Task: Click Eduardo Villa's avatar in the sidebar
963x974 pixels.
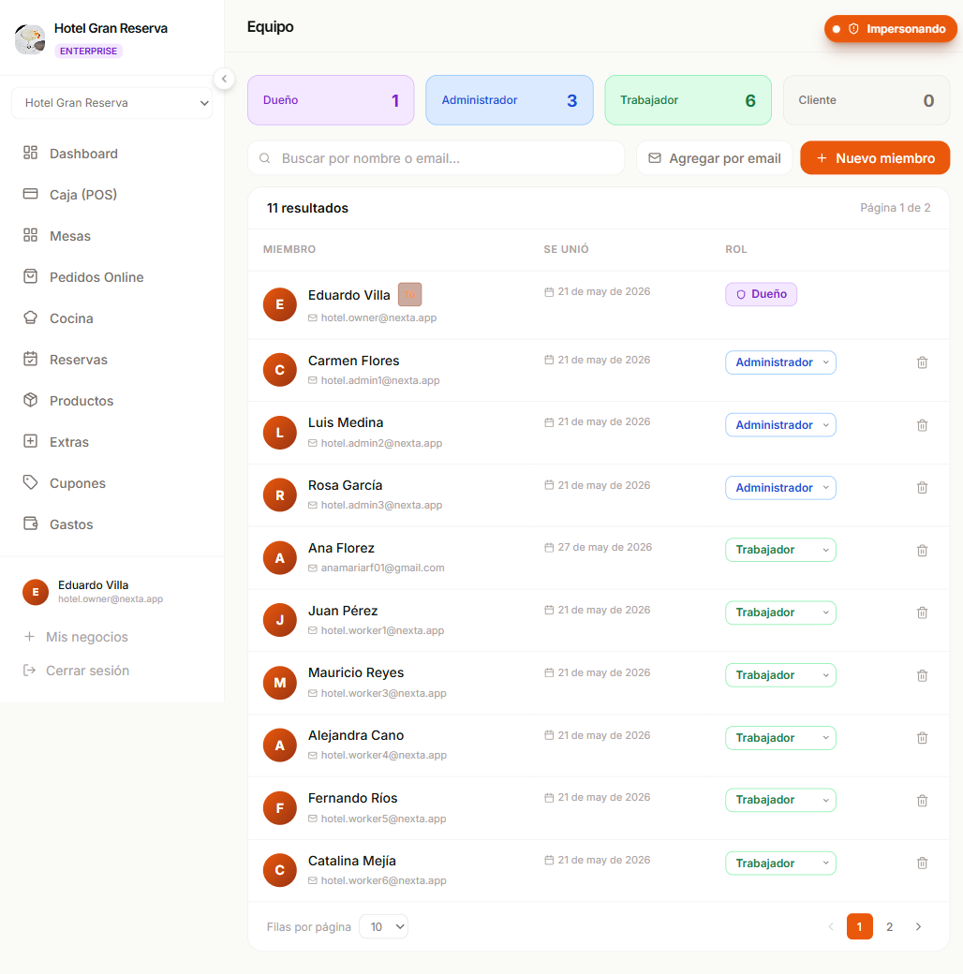Action: [x=36, y=592]
